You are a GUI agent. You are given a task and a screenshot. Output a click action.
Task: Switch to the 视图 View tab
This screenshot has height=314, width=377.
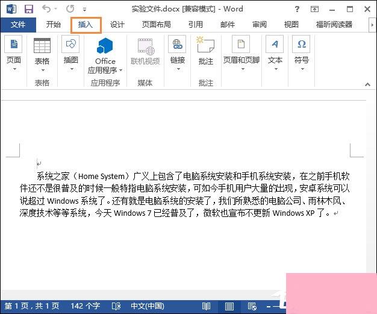point(291,25)
